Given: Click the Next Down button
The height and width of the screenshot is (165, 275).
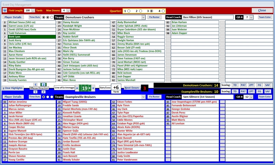Looking at the screenshot, I should 132,88.
